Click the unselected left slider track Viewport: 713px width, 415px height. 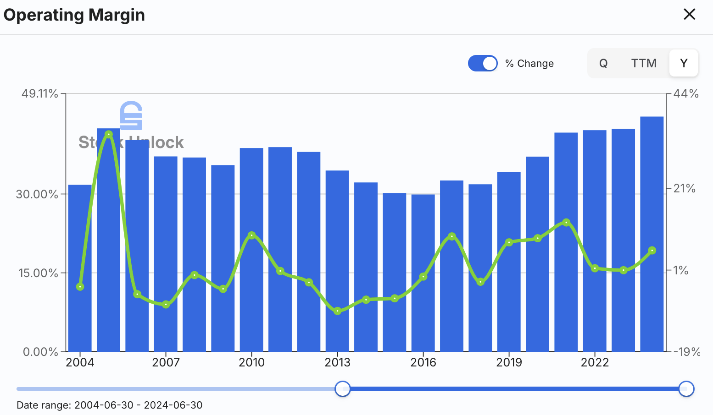point(176,389)
